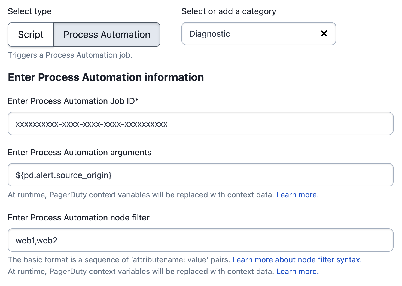
Task: Click the Diagnostic text in category box
Action: coord(210,34)
